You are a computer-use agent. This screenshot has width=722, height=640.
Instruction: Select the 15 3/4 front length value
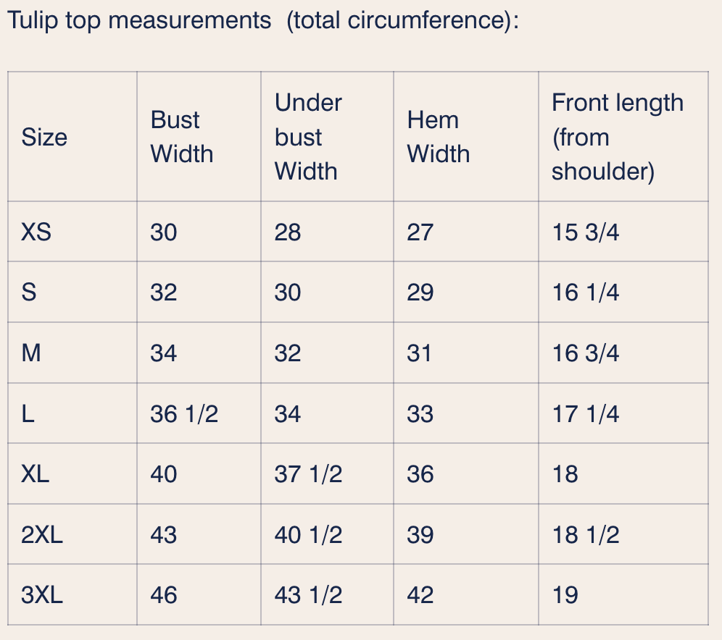(x=585, y=232)
